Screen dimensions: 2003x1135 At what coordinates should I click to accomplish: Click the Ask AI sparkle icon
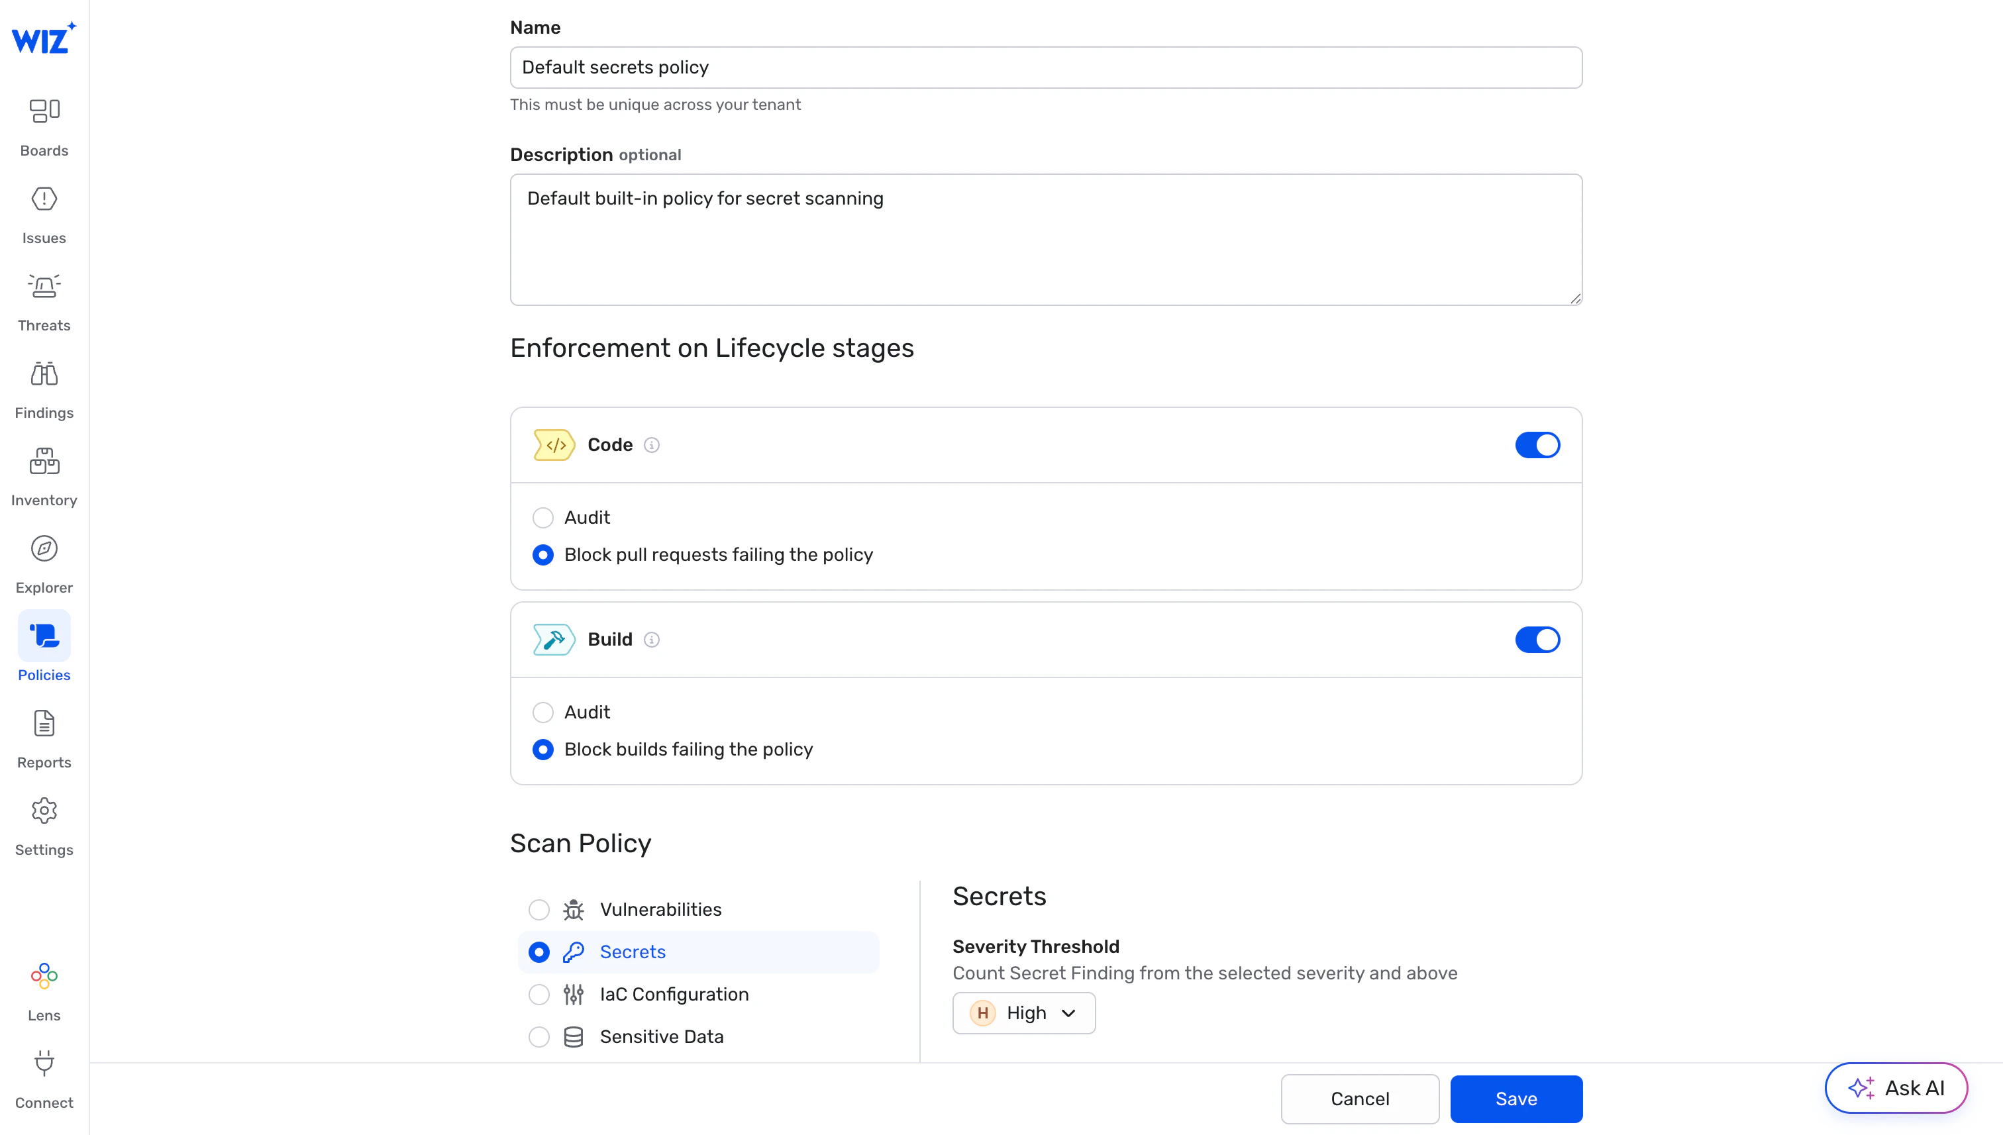(x=1861, y=1088)
